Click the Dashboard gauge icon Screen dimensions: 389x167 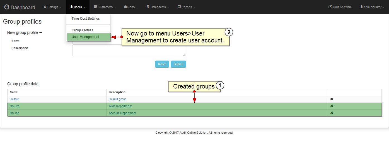(x=7, y=7)
